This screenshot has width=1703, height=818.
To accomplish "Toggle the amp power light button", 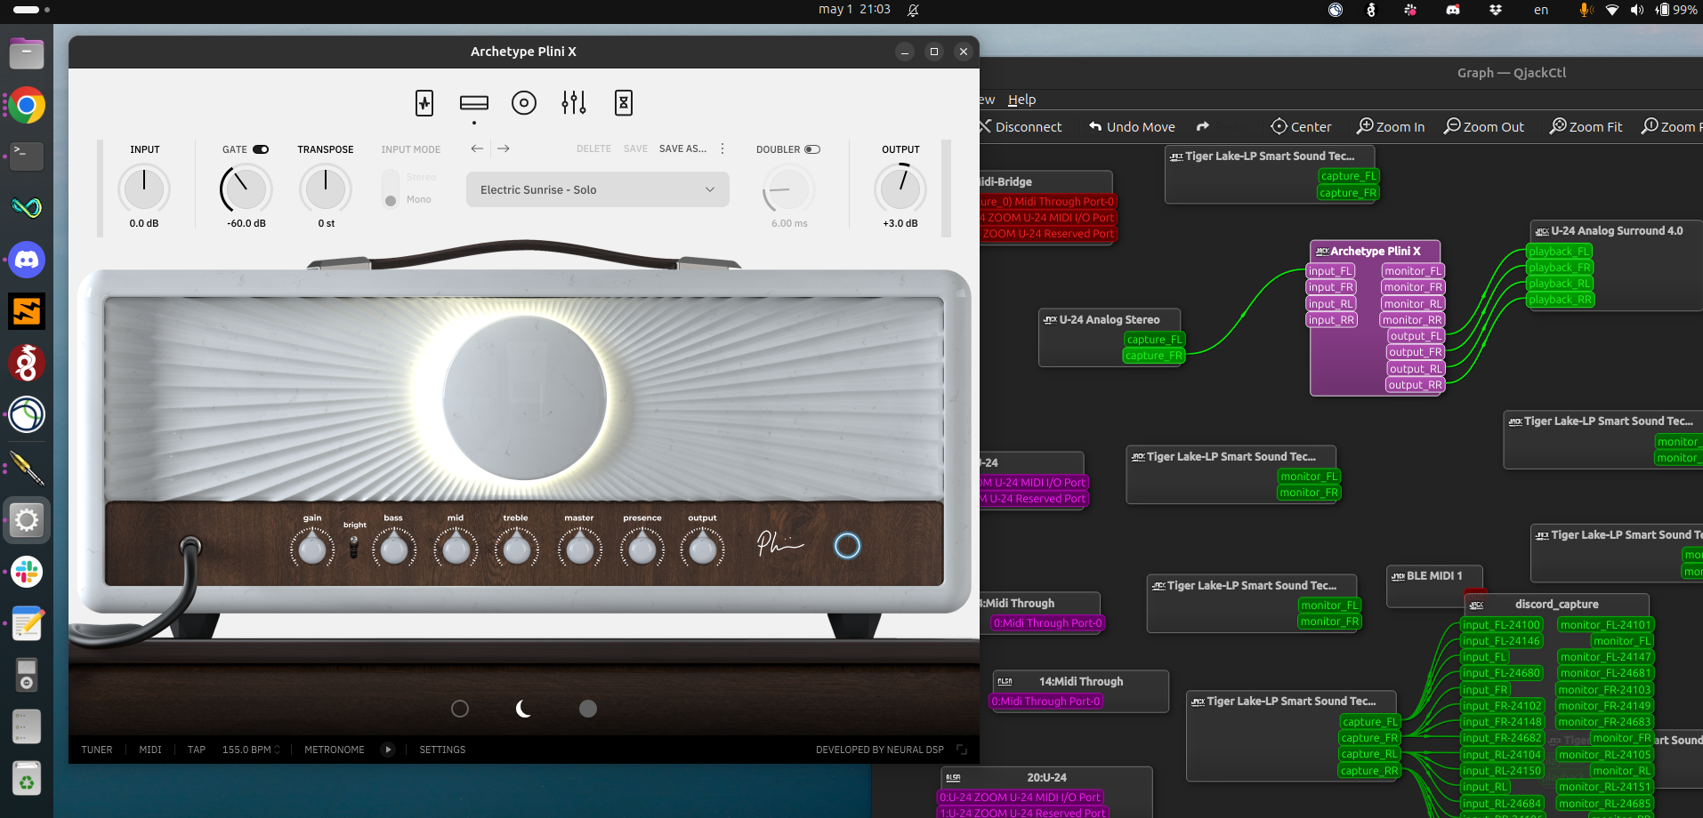I will pyautogui.click(x=847, y=546).
